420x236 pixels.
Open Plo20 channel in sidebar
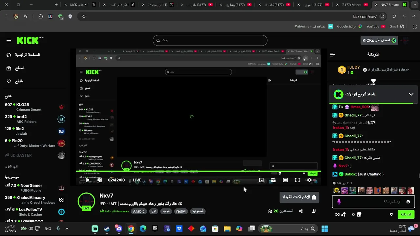pyautogui.click(x=35, y=143)
